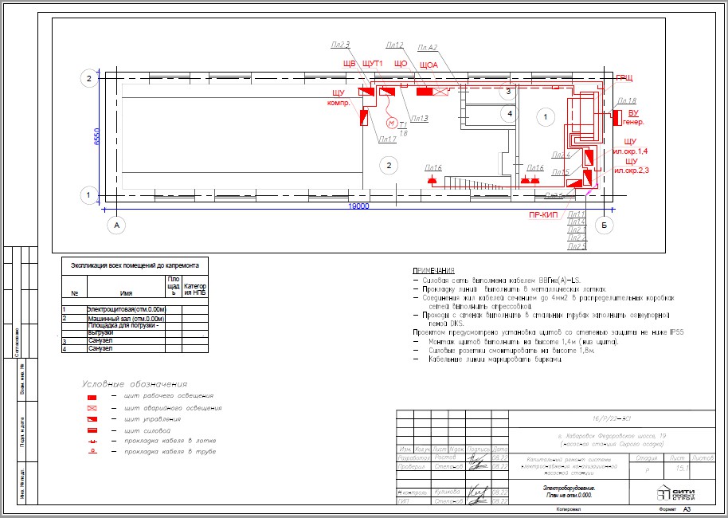Viewport: 728px width, 518px height.
Task: Click the ГРЩ label
Action: click(624, 78)
